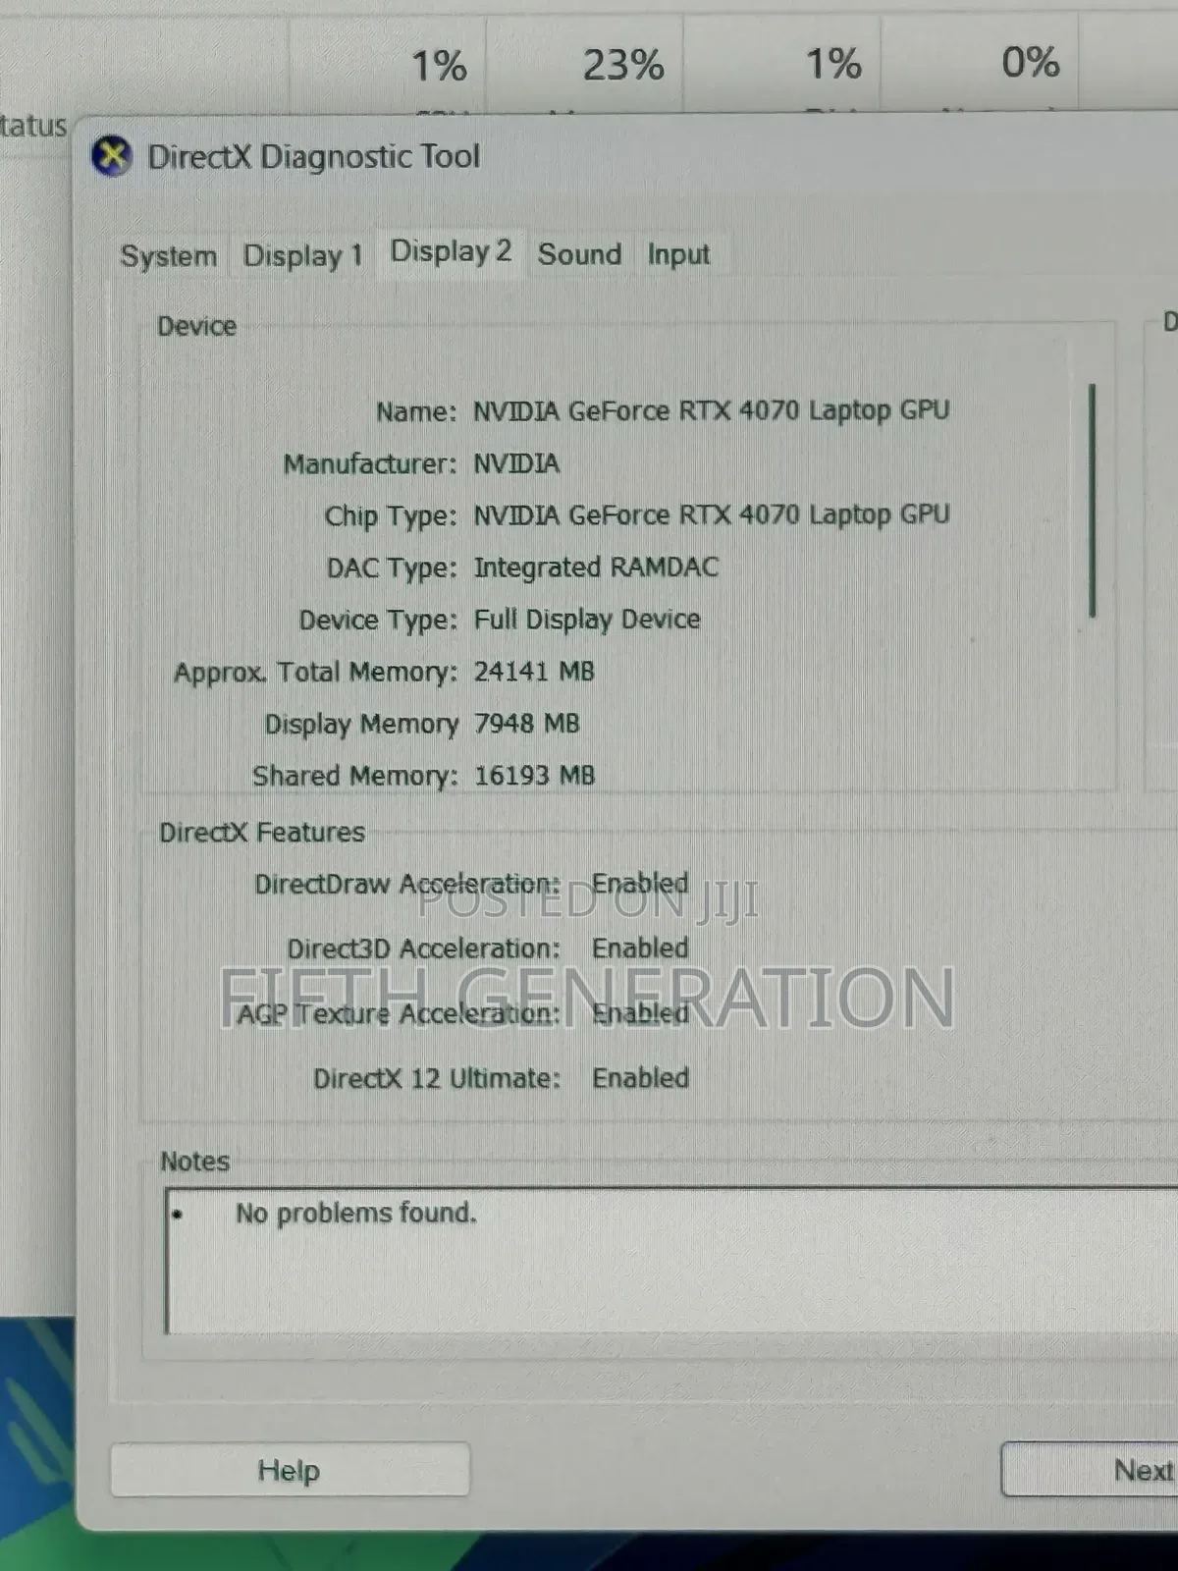Click the No problems found note
The width and height of the screenshot is (1178, 1571).
355,1214
